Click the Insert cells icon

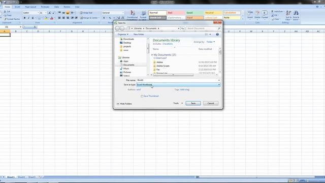tap(250, 13)
